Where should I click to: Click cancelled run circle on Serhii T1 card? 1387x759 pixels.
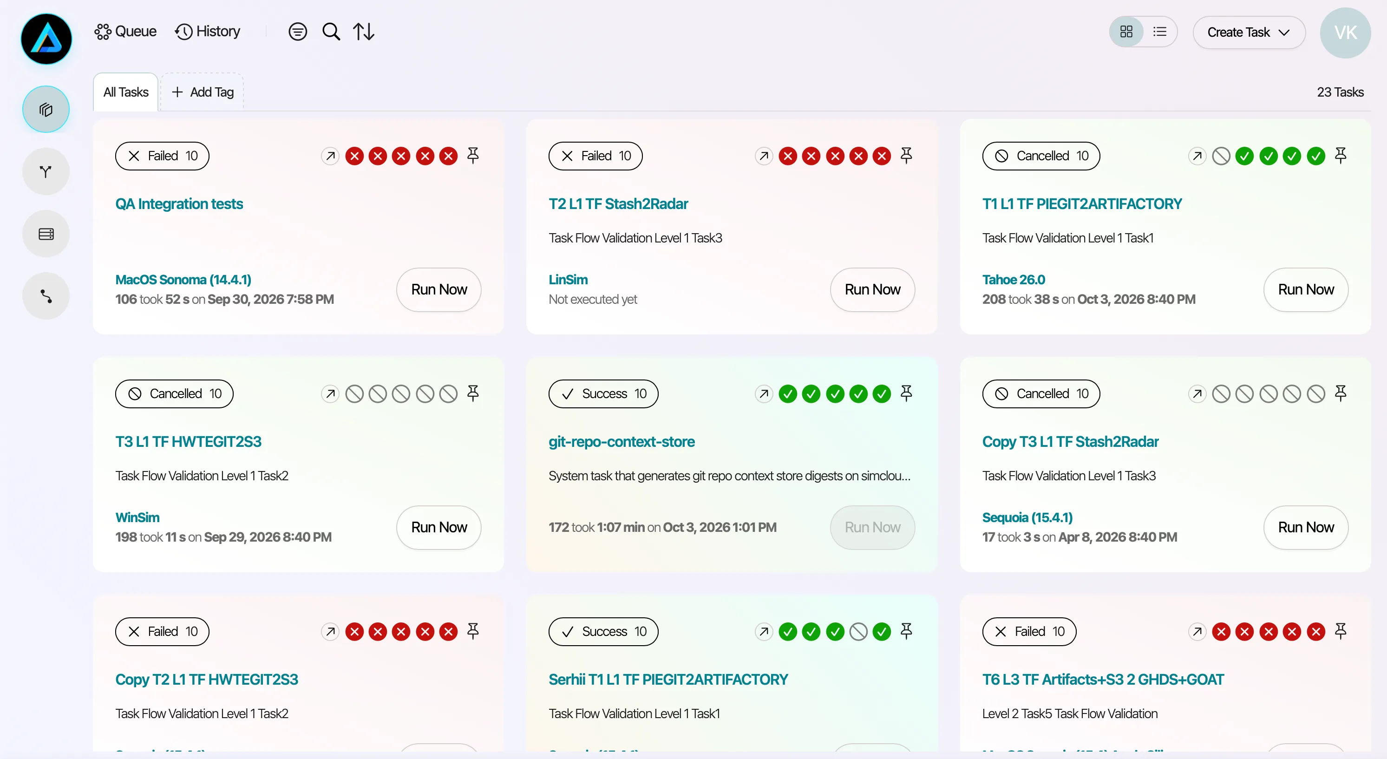tap(858, 631)
